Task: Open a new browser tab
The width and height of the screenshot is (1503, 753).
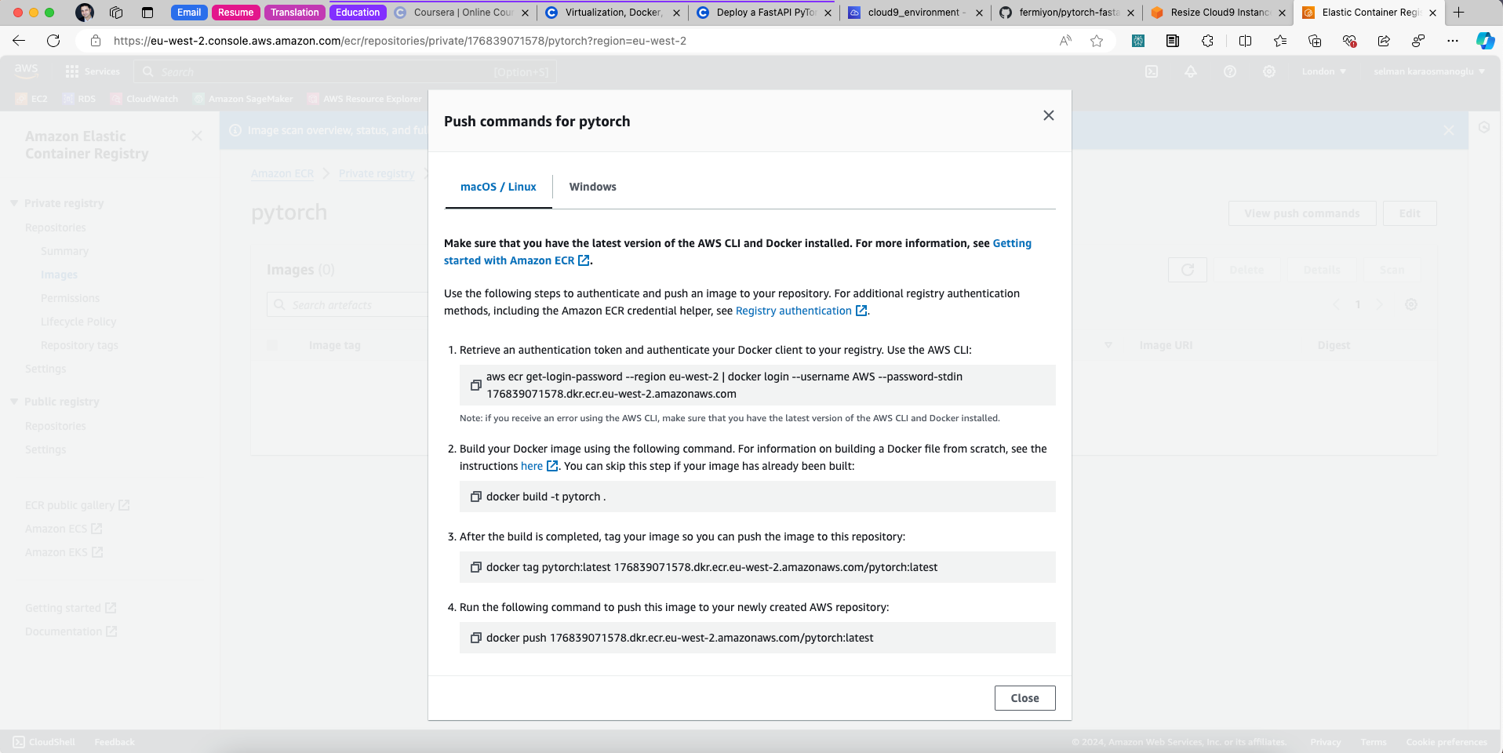Action: (1459, 13)
